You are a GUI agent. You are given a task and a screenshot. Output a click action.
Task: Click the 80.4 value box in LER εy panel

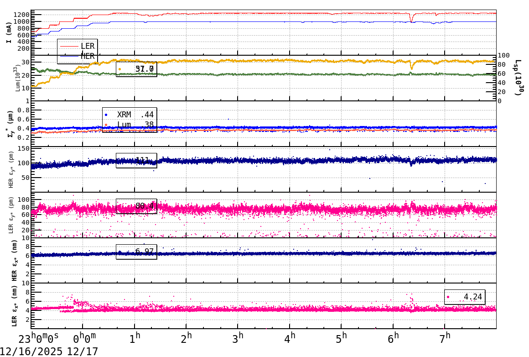point(136,206)
